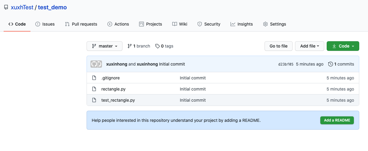Open the Issues tab
The width and height of the screenshot is (368, 151).
point(45,24)
